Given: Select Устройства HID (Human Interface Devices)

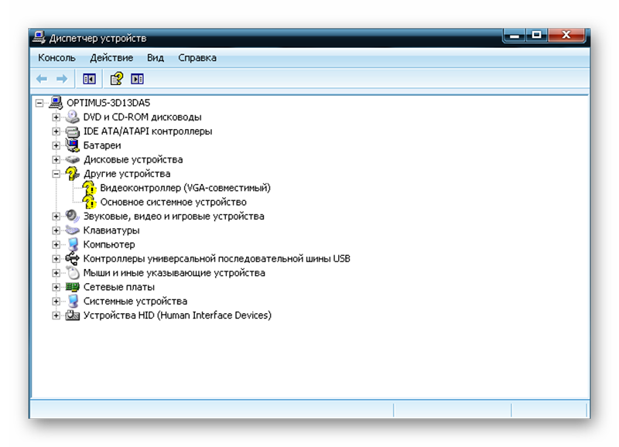Looking at the screenshot, I should point(177,316).
